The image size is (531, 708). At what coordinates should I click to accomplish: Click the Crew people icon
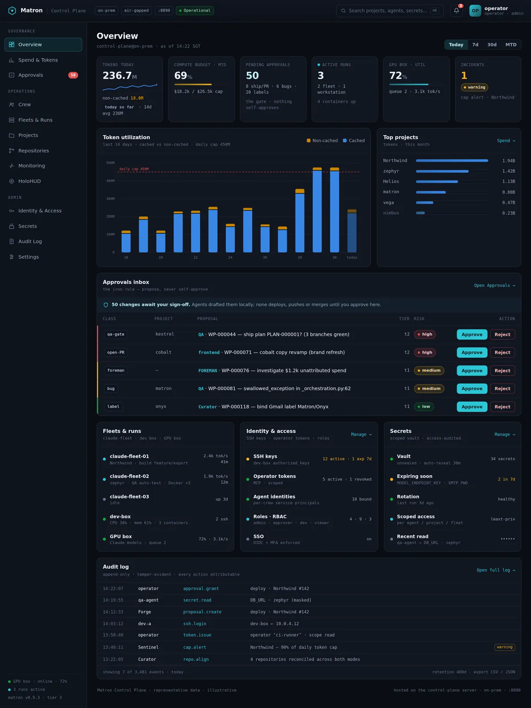12,104
